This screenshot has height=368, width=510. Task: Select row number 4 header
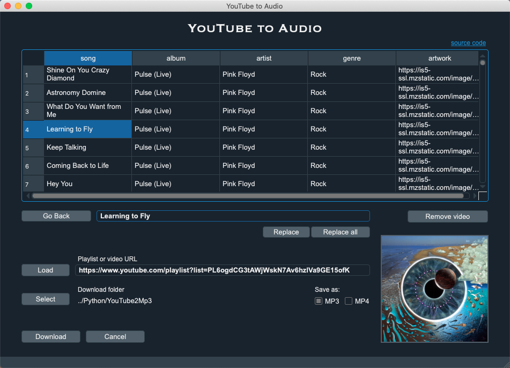[x=33, y=129]
